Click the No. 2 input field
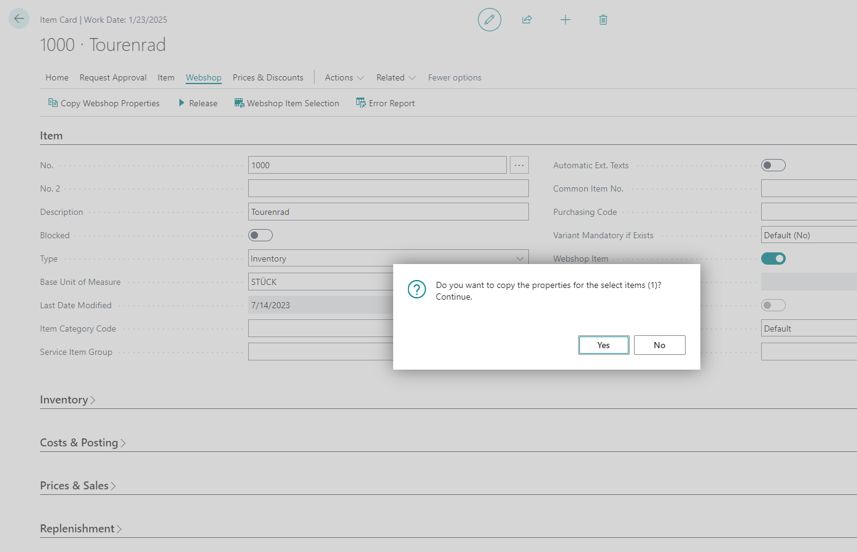 pos(388,189)
